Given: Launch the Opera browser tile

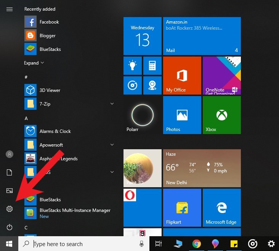Looking at the screenshot, I should 143,208.
